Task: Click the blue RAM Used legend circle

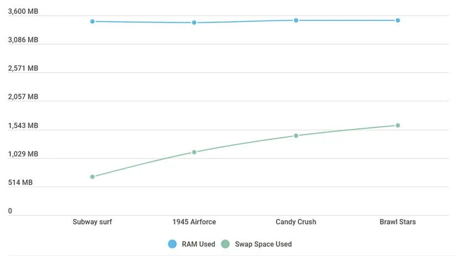Action: (x=172, y=244)
